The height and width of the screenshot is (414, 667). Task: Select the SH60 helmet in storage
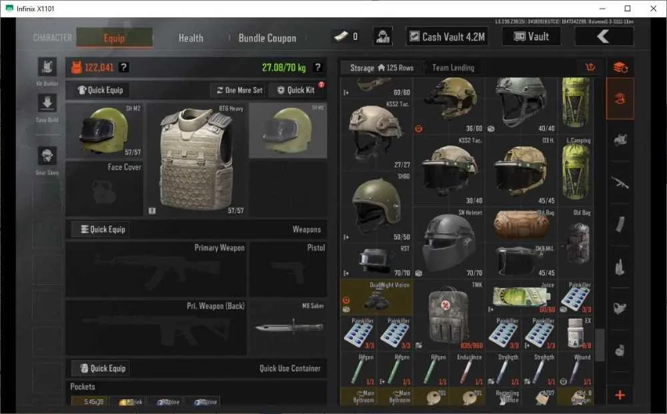(376, 207)
